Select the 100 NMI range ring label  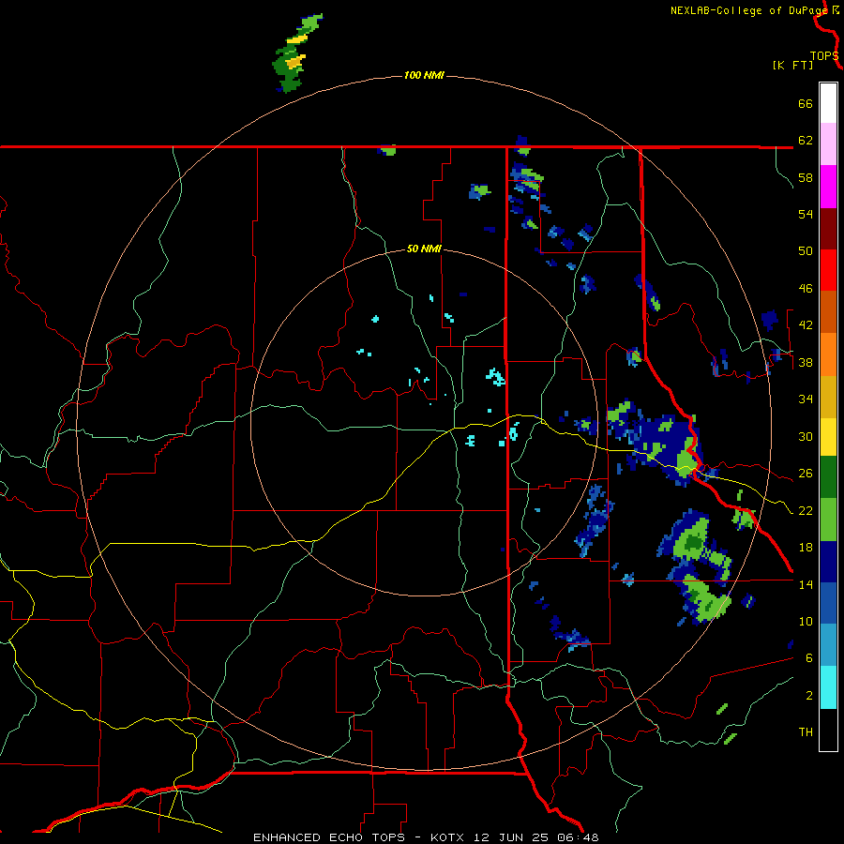(x=424, y=75)
